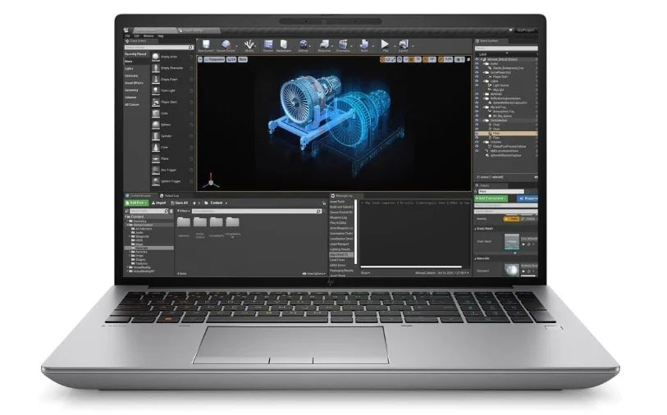Select the Plane shape icon
The width and height of the screenshot is (667, 415).
coord(156,158)
